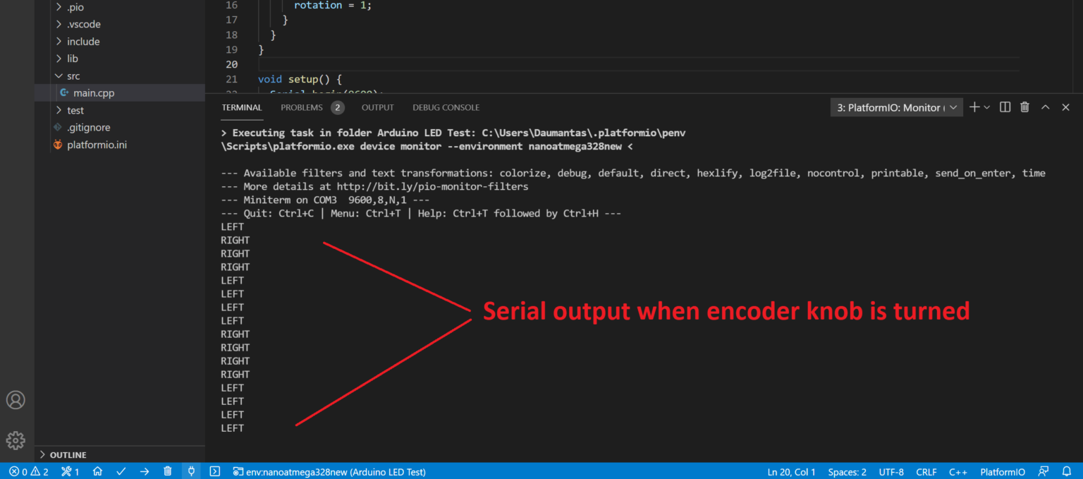Kill the terminal with the trash icon
This screenshot has width=1083, height=479.
click(x=1024, y=107)
